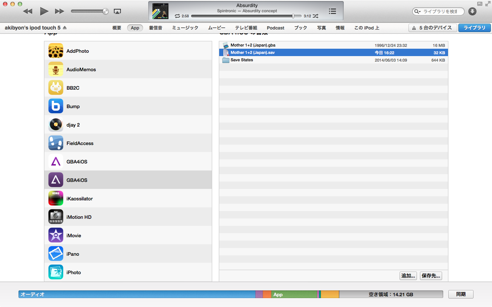
Task: Switch to the 概要 tab
Action: point(117,28)
